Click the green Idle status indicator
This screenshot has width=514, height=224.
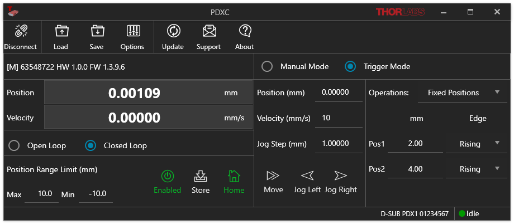click(x=462, y=214)
